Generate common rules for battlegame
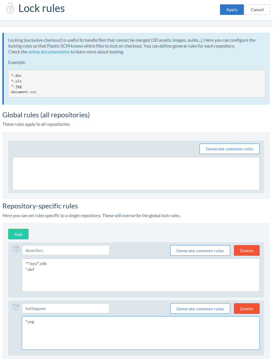The height and width of the screenshot is (359, 273). tap(200, 309)
